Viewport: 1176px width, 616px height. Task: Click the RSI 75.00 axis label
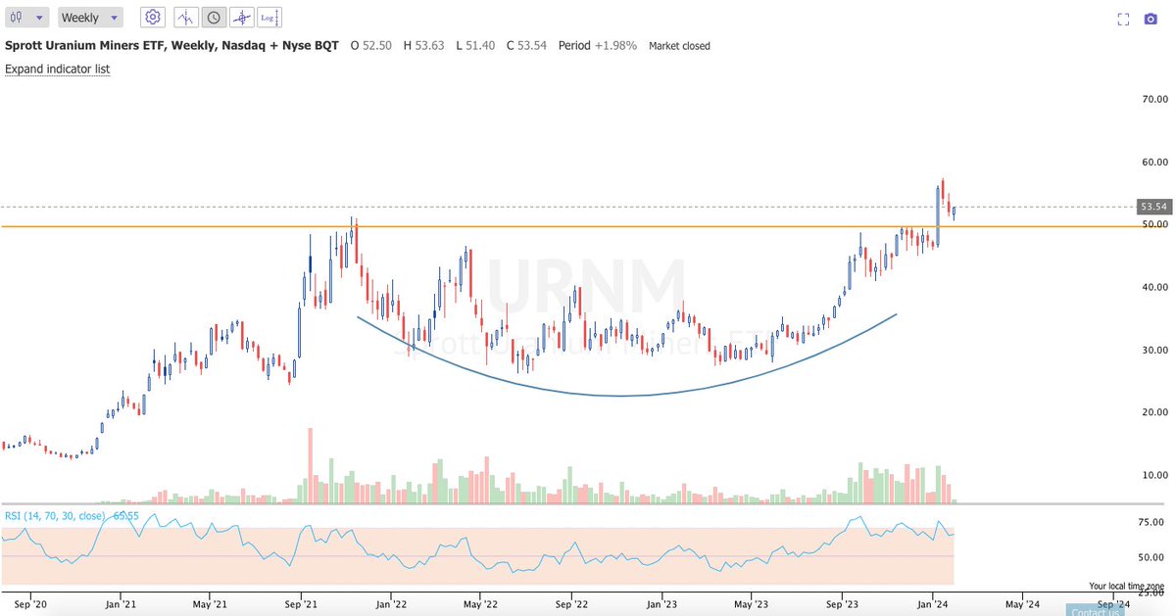point(1152,523)
